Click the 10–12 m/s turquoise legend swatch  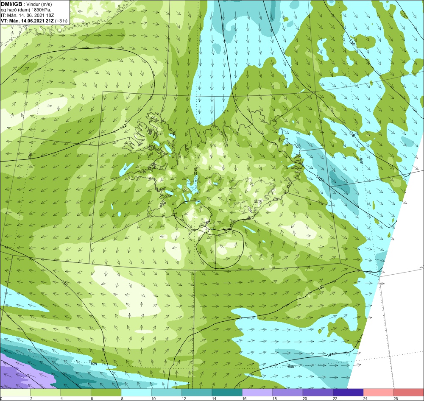click(167, 392)
